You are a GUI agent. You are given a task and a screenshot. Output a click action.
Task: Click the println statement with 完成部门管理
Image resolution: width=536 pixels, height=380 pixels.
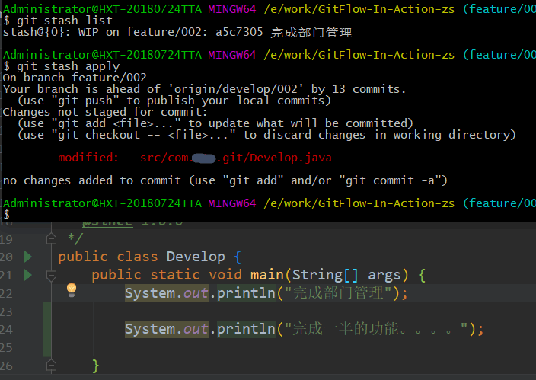(x=266, y=293)
